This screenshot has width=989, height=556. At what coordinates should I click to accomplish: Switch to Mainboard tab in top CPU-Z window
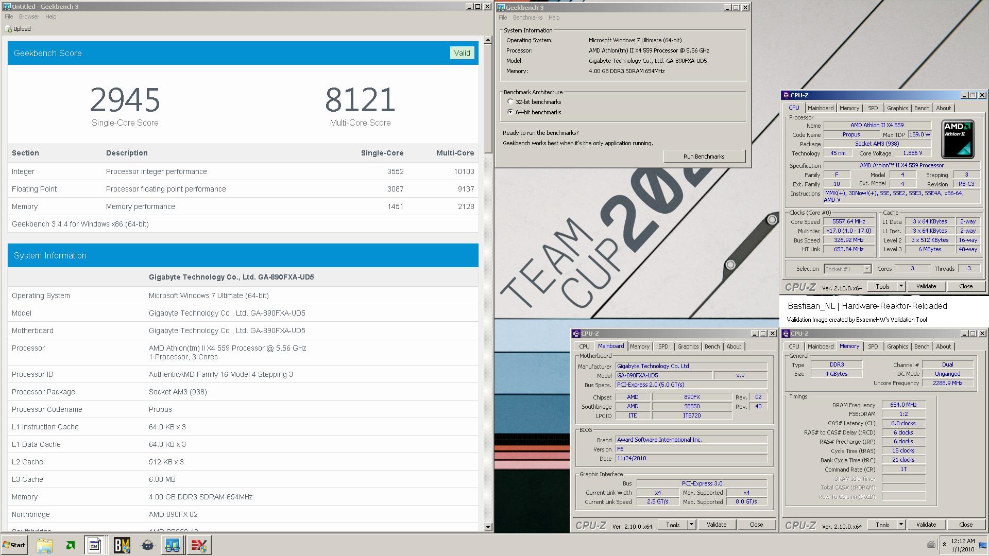(820, 108)
